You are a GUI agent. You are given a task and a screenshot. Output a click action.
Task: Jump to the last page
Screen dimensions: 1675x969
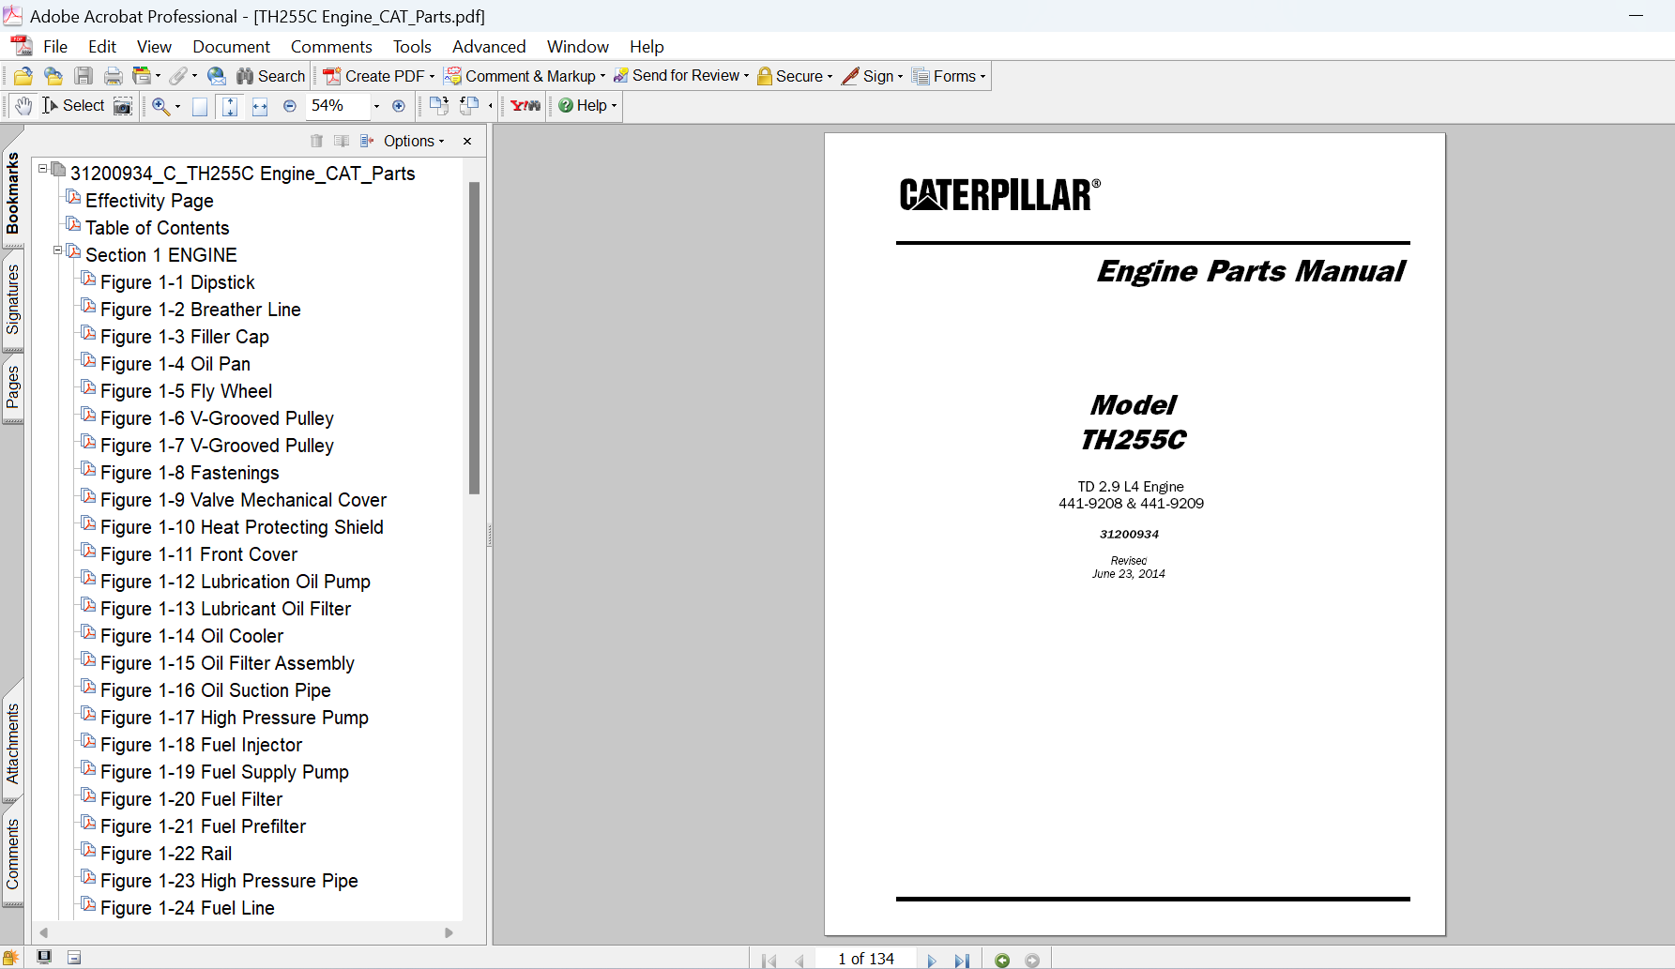[962, 960]
